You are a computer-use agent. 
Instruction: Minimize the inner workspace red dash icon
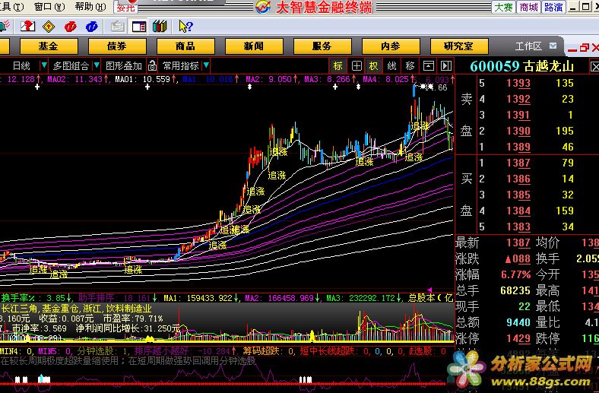click(x=572, y=49)
